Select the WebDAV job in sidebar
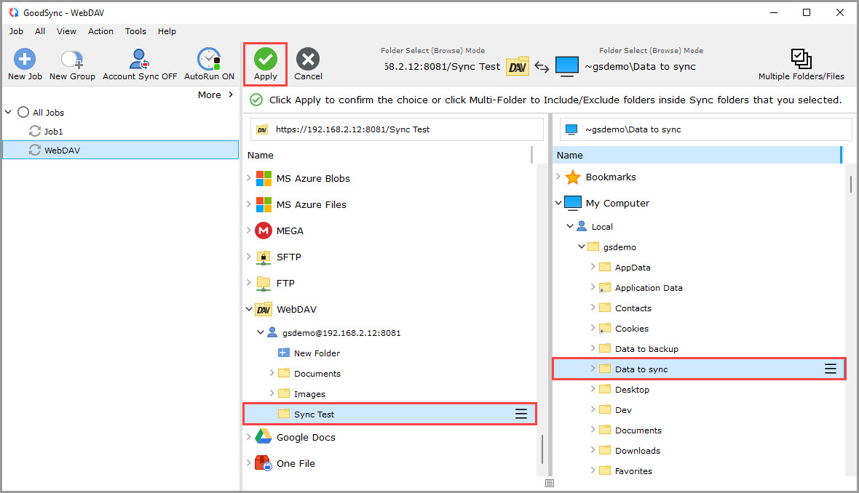 121,150
